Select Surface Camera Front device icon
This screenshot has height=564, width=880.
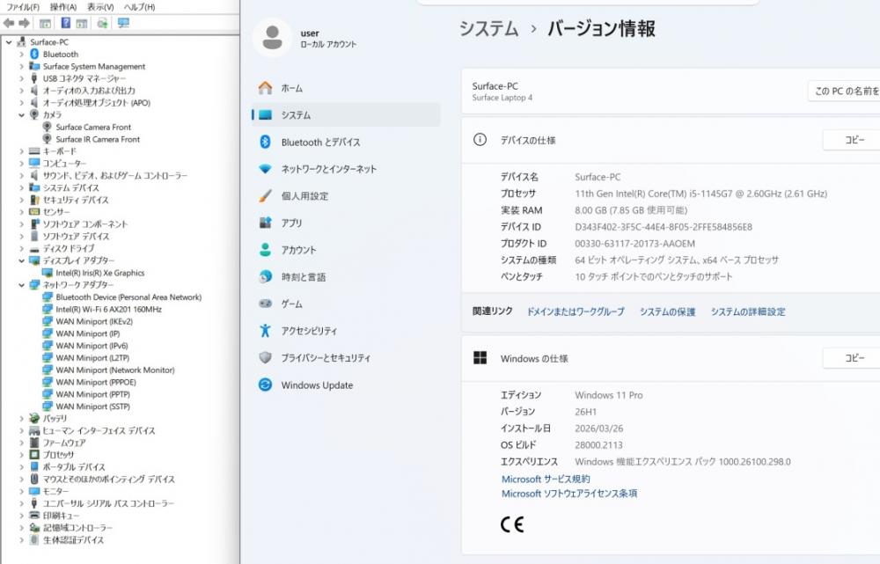(x=48, y=127)
